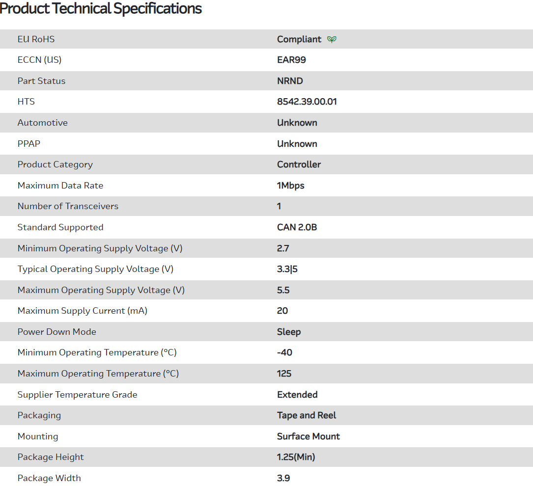The image size is (533, 486).
Task: Select the HTS code 8542.39.00.01
Action: 307,102
